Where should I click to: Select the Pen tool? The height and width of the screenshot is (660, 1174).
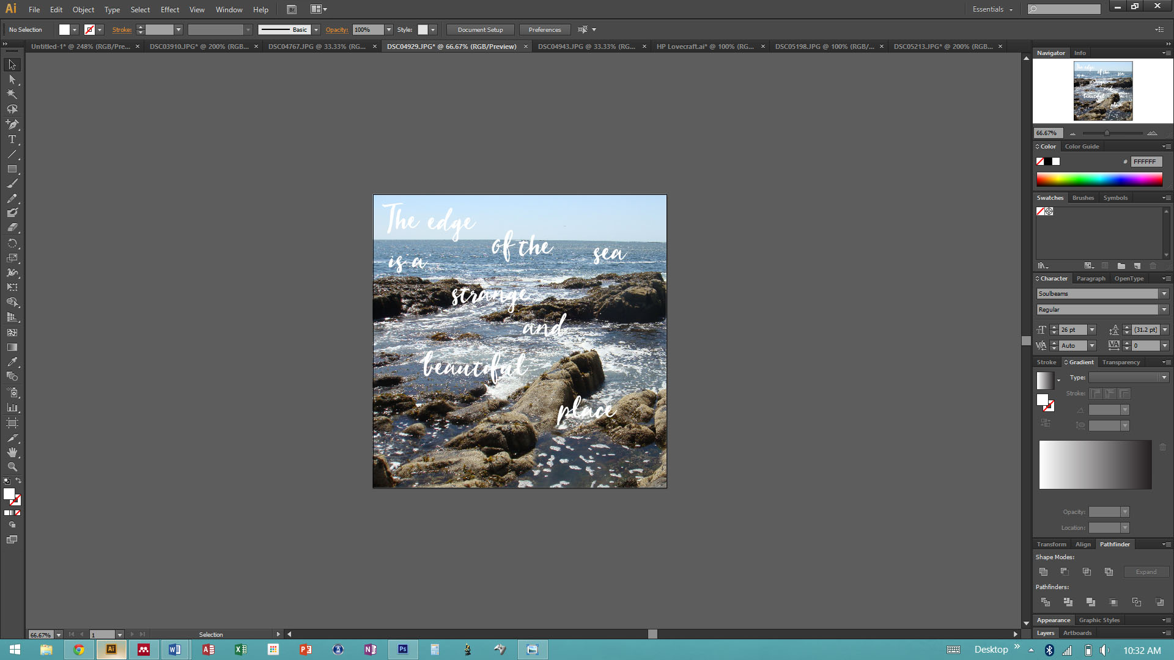click(x=12, y=124)
